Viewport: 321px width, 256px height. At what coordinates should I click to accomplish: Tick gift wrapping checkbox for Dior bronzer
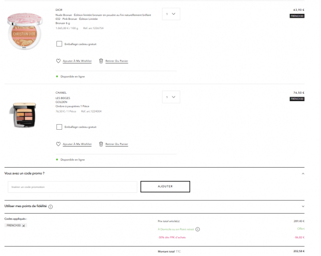point(59,44)
